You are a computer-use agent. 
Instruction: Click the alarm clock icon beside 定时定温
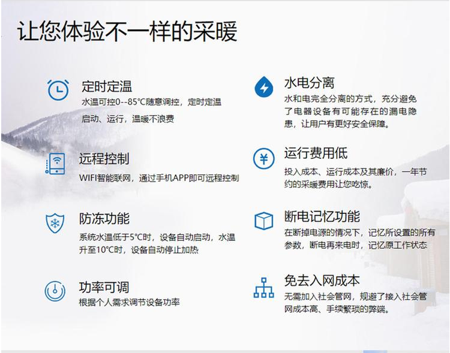tap(58, 90)
